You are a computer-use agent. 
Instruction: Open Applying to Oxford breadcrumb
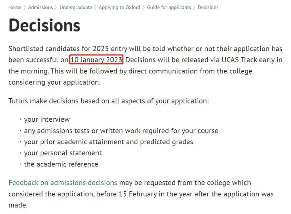[x=120, y=7]
